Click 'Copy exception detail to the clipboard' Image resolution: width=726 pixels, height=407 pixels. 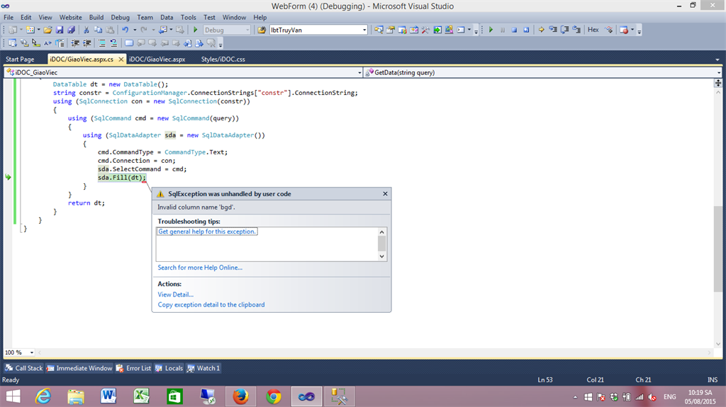click(211, 305)
